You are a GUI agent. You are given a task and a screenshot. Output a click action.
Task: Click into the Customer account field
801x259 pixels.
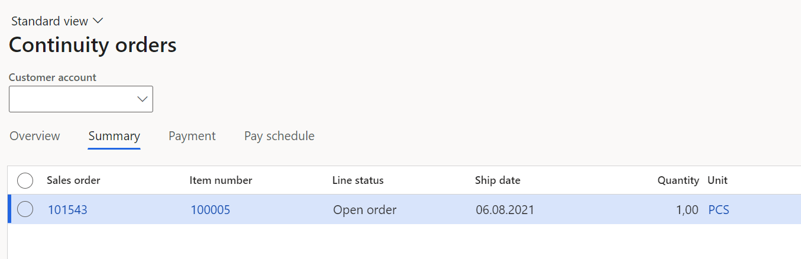click(81, 99)
